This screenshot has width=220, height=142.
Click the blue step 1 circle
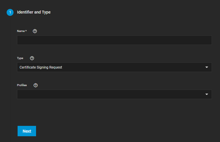[10, 12]
